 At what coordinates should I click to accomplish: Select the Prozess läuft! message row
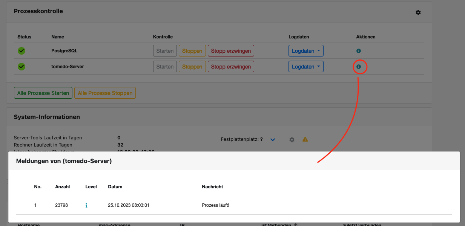(x=234, y=205)
